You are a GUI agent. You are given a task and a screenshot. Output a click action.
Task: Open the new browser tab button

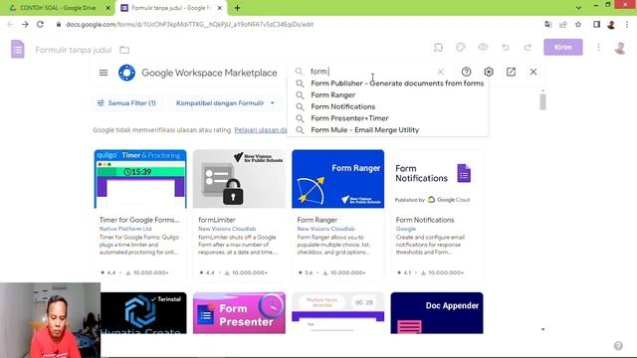point(237,8)
